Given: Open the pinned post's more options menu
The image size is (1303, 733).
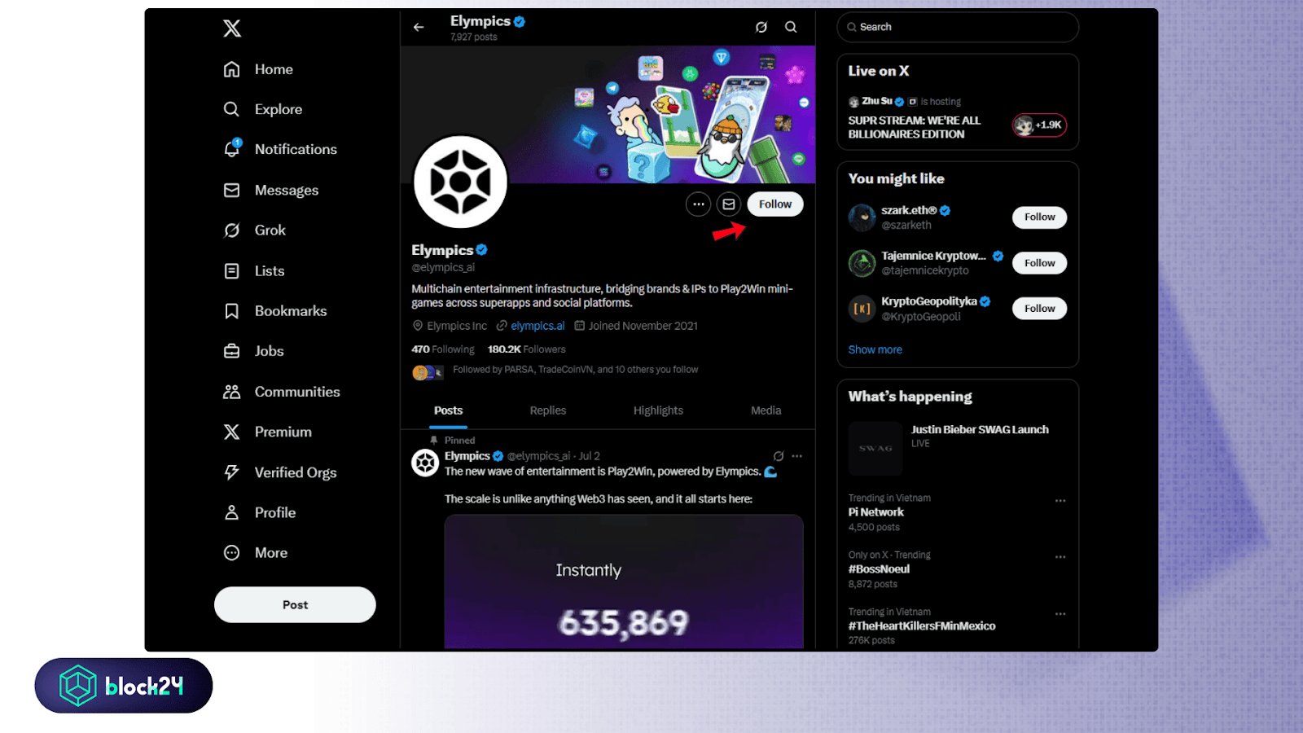Looking at the screenshot, I should click(x=797, y=456).
